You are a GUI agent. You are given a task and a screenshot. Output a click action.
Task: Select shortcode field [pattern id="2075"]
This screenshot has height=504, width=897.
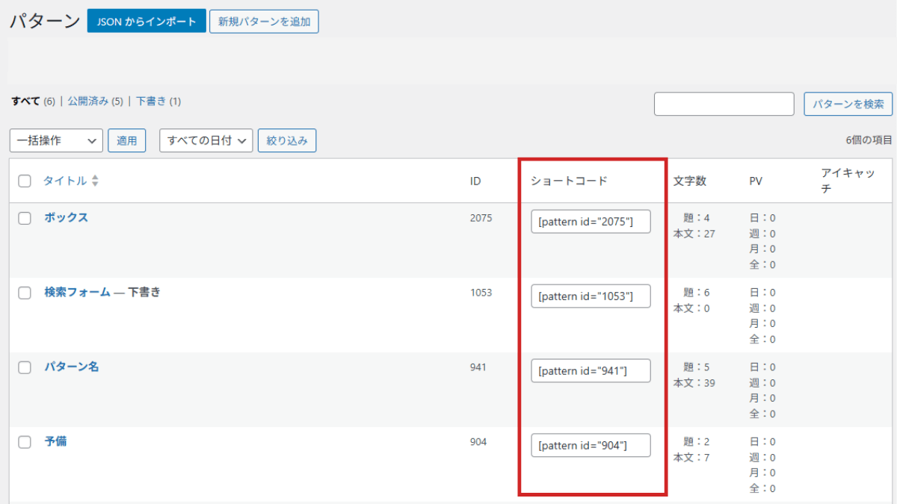coord(591,222)
